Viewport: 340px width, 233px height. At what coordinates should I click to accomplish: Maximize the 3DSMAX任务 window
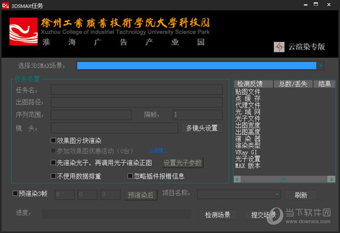pos(316,4)
